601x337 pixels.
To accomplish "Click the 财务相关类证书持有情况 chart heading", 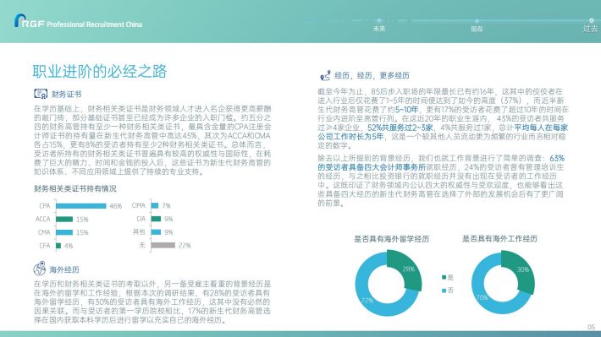I will tap(75, 188).
